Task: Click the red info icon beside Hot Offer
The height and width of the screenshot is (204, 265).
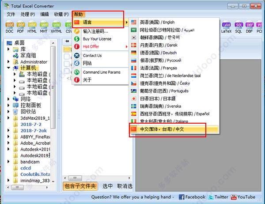Action: pos(77,46)
